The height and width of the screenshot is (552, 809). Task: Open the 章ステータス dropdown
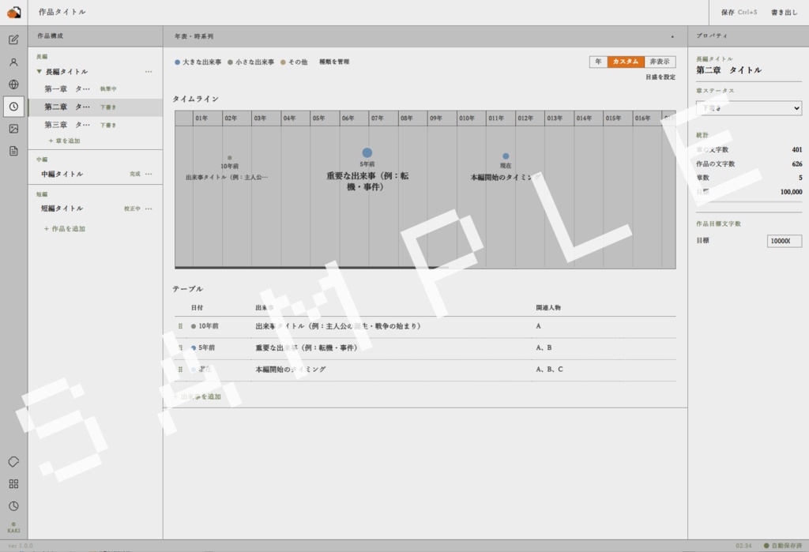click(749, 108)
